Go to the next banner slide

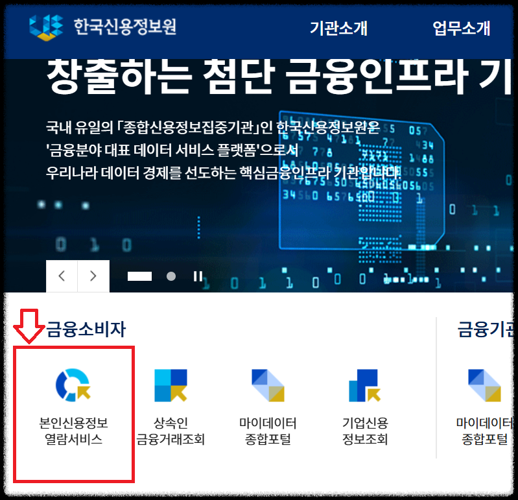coord(93,276)
